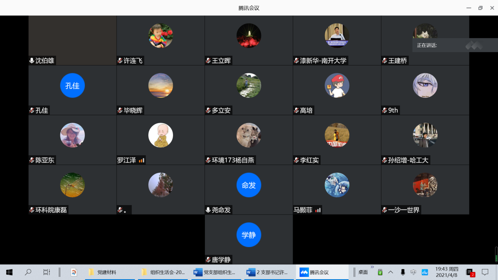Click the muted mic icon next to 许连飞
The height and width of the screenshot is (280, 498).
[x=120, y=61]
